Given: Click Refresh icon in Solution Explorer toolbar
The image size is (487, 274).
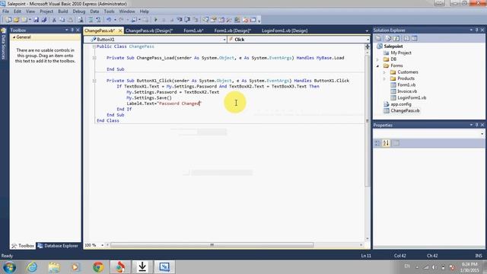Looking at the screenshot, I should [x=396, y=38].
